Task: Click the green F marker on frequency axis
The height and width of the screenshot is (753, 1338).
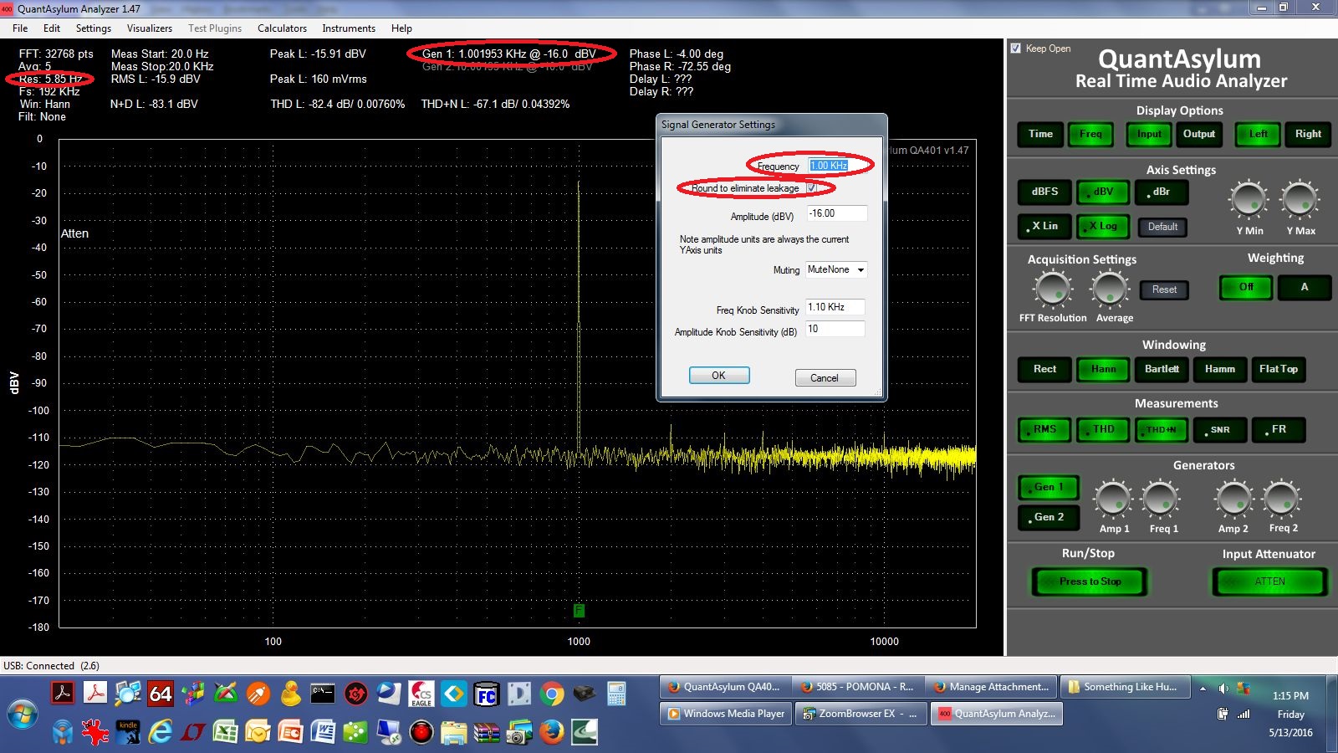Action: click(579, 612)
